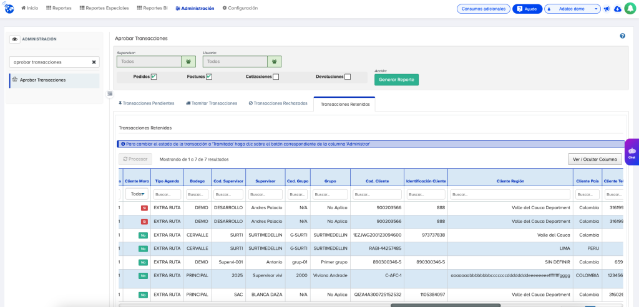The image size is (639, 307).
Task: Click the Cliente País search filter
Action: coord(587,194)
